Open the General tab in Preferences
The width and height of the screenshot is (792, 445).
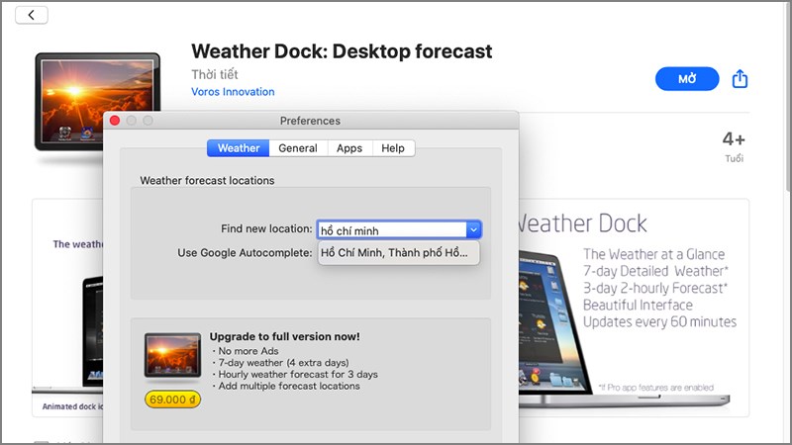point(298,148)
